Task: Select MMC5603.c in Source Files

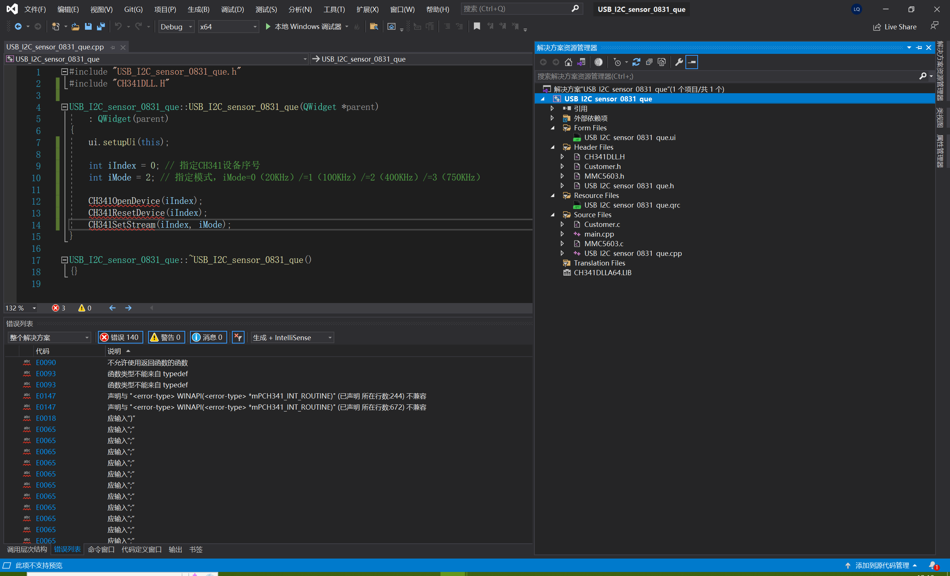Action: [x=603, y=244]
